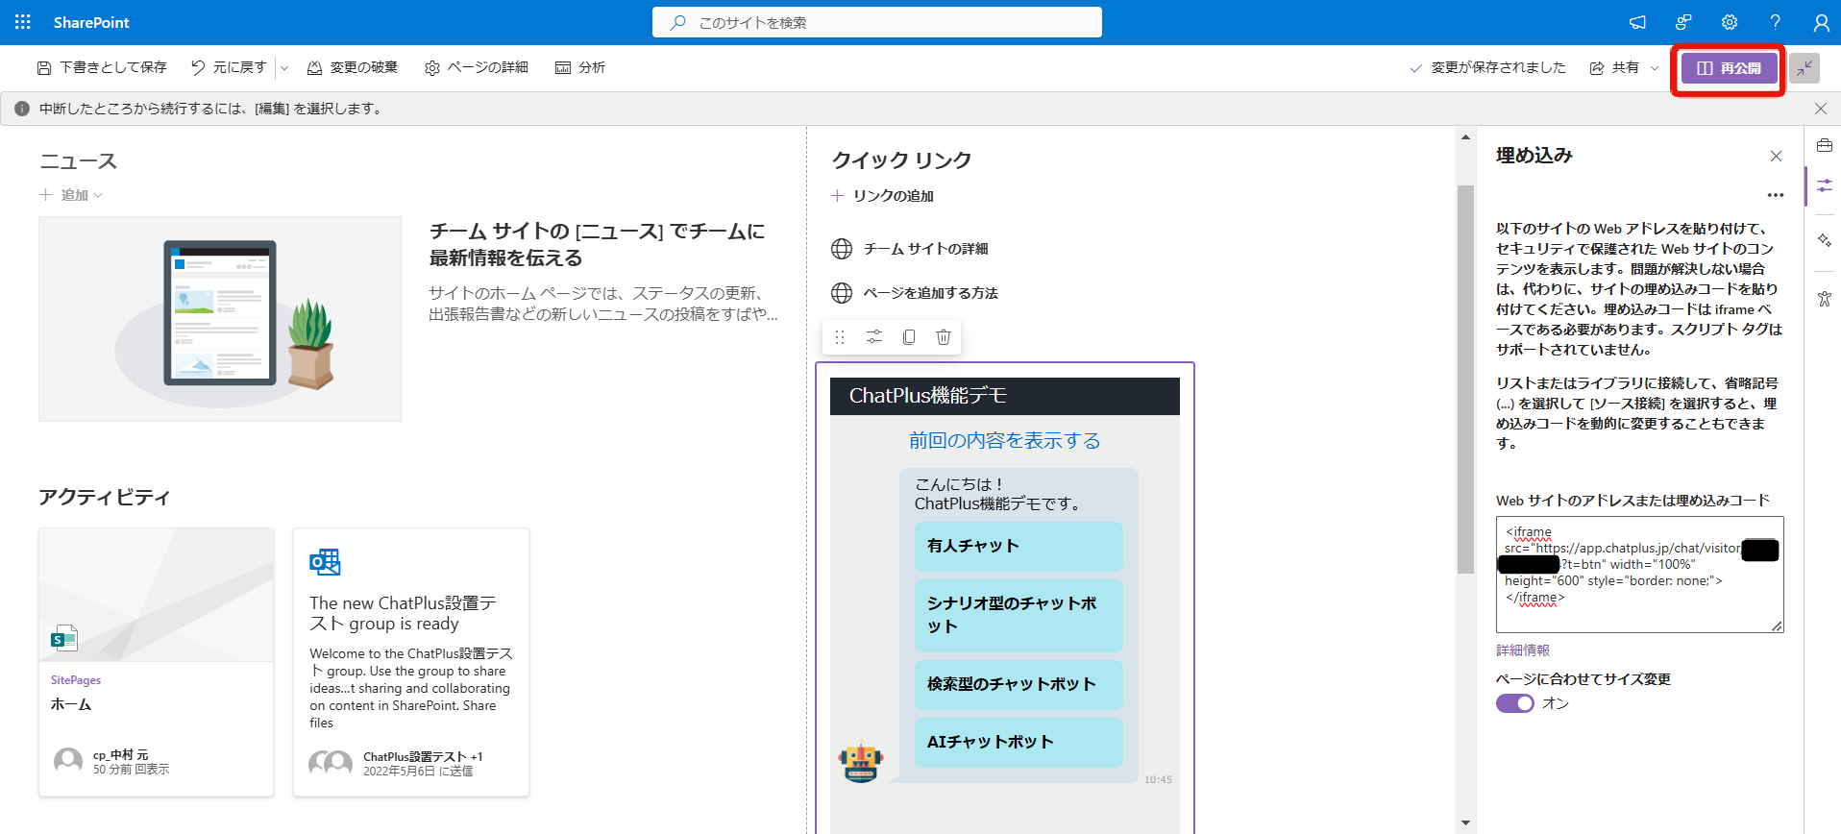Open the ChatPlus group ready email card

(x=411, y=662)
